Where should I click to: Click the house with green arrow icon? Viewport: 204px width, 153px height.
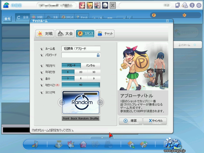[x=131, y=144]
